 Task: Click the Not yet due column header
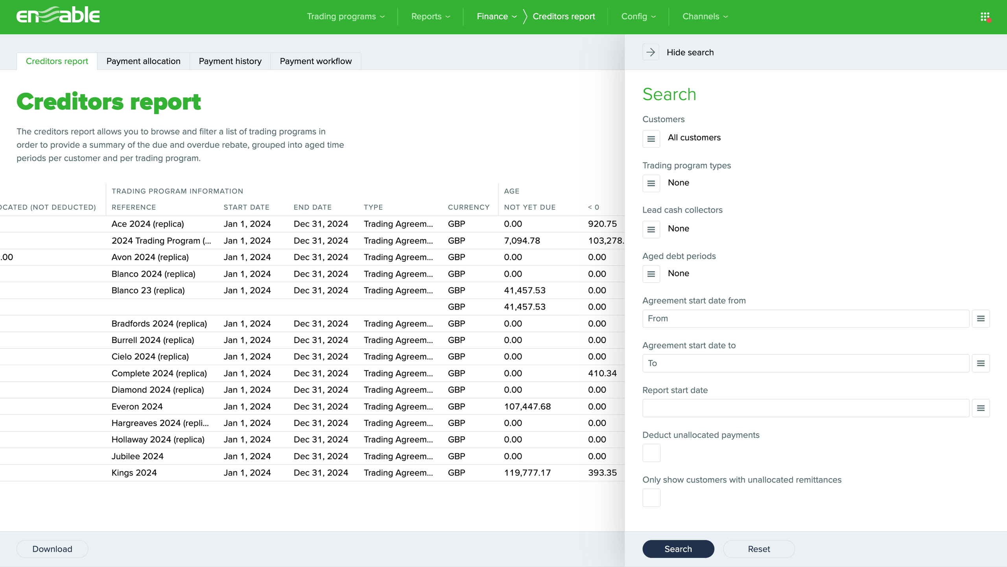pos(530,207)
